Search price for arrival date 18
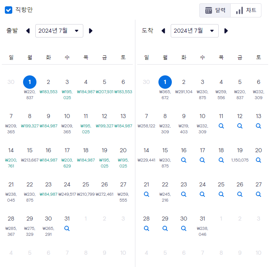Viewport: 270px width, 267px height. point(221,160)
